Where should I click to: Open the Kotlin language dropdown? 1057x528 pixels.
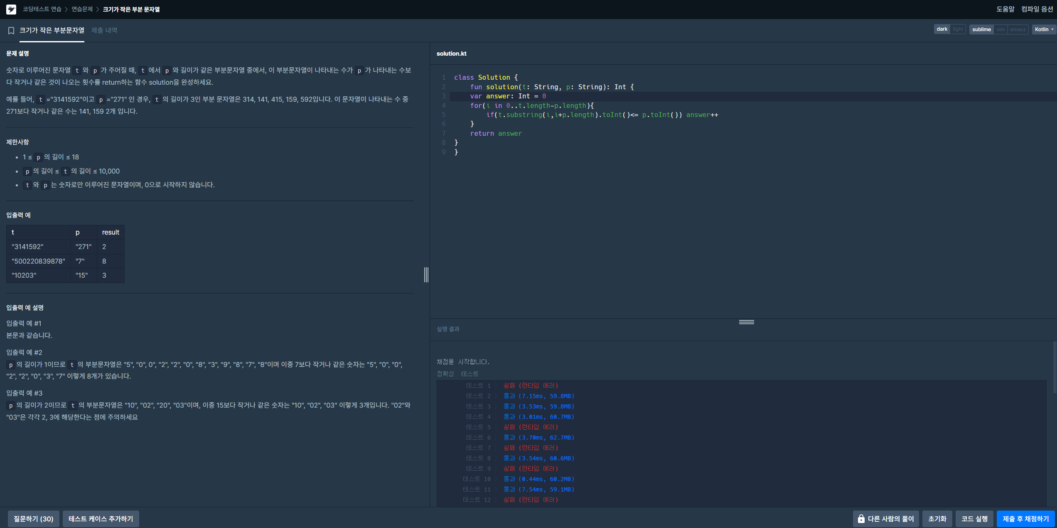pos(1043,29)
